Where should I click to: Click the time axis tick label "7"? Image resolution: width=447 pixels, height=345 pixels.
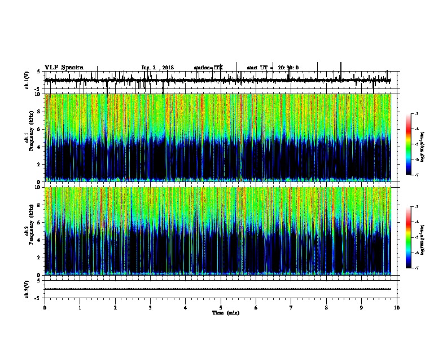coord(291,308)
